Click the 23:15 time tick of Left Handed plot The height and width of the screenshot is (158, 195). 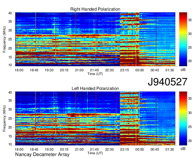pyautogui.click(x=124, y=149)
